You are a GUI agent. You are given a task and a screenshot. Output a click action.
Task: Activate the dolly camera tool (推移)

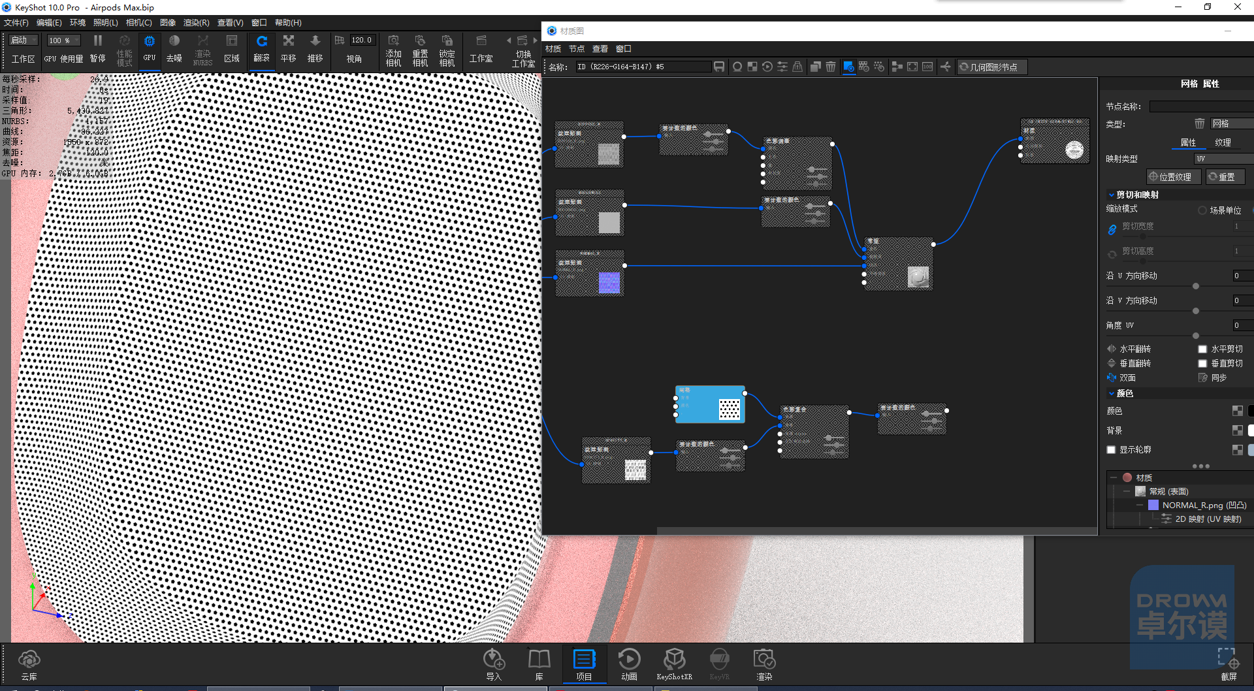pyautogui.click(x=315, y=48)
